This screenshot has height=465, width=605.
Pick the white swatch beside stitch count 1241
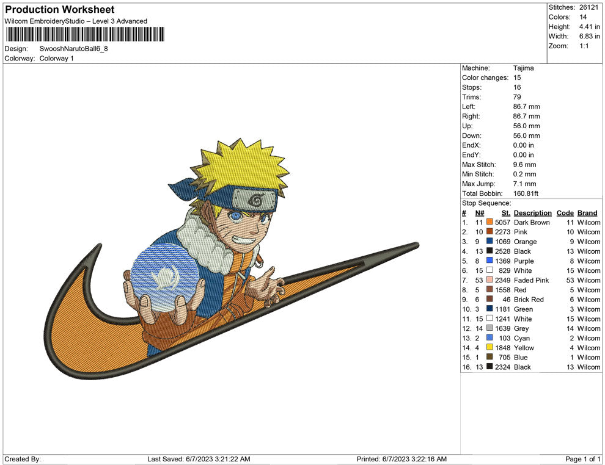[490, 318]
